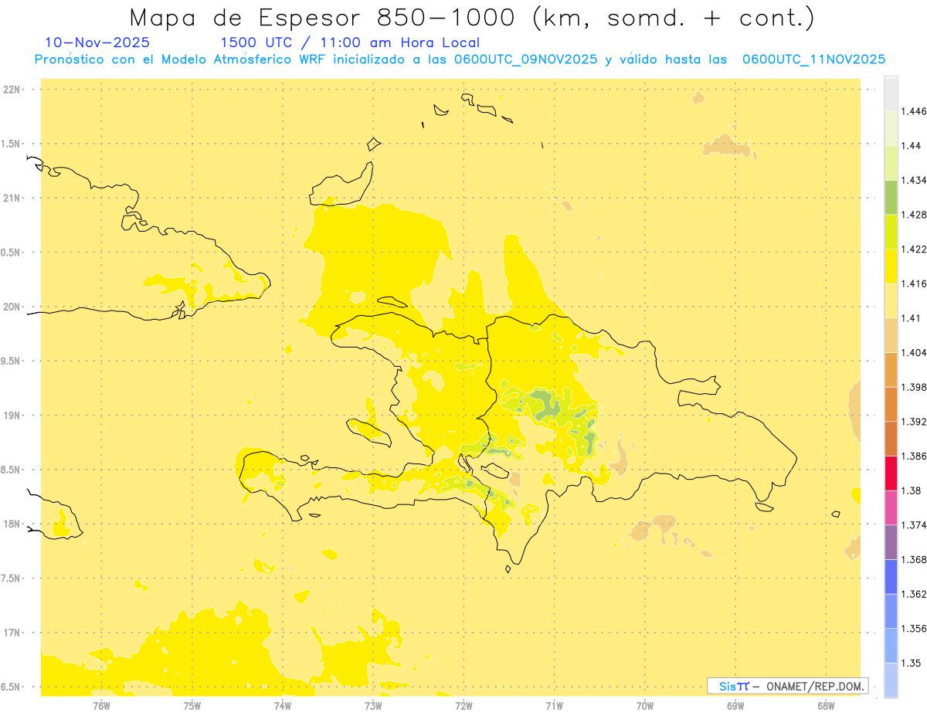
Task: Click the 73W longitude label
Action: (373, 706)
